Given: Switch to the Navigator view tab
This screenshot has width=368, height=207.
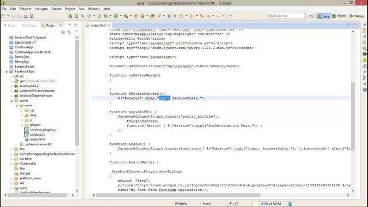Looking at the screenshot, I should click(29, 25).
